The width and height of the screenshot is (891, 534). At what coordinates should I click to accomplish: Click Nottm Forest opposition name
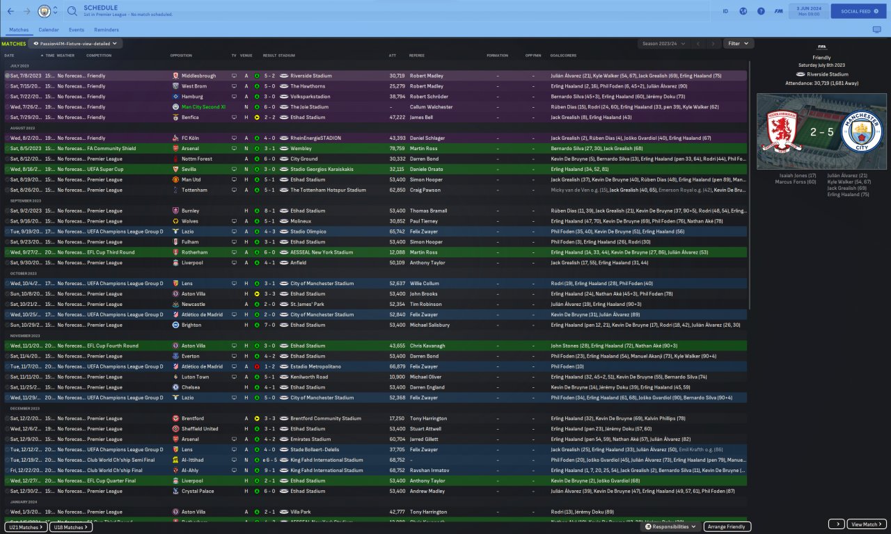click(196, 159)
